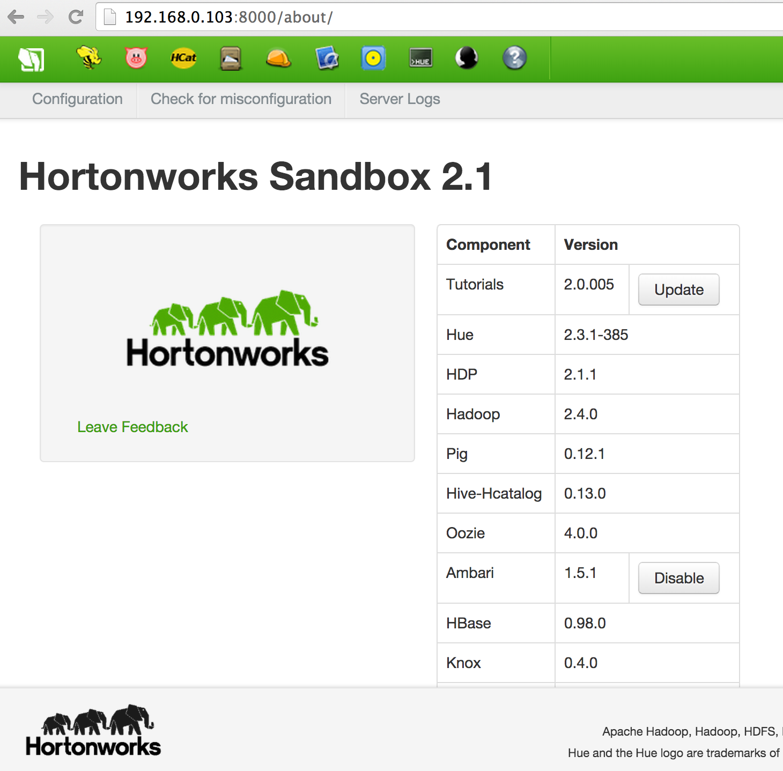783x771 pixels.
Task: Click the Hortonworks Sandbox 2.1 heading
Action: pyautogui.click(x=255, y=176)
